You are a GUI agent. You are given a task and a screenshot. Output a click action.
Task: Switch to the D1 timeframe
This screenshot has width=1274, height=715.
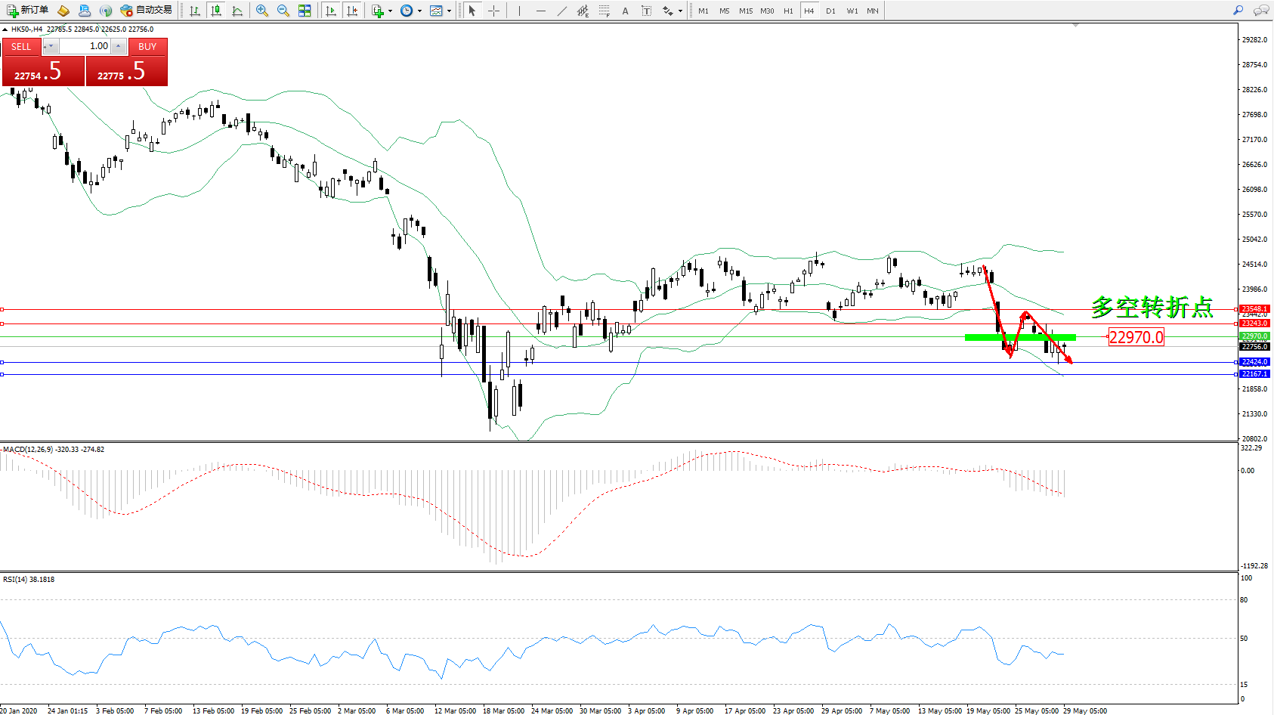click(830, 11)
